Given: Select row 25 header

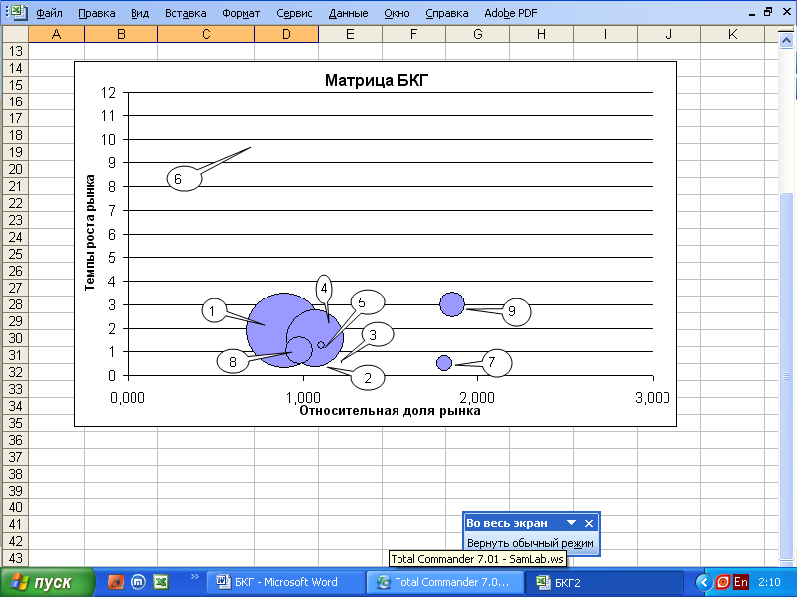Looking at the screenshot, I should click(15, 254).
